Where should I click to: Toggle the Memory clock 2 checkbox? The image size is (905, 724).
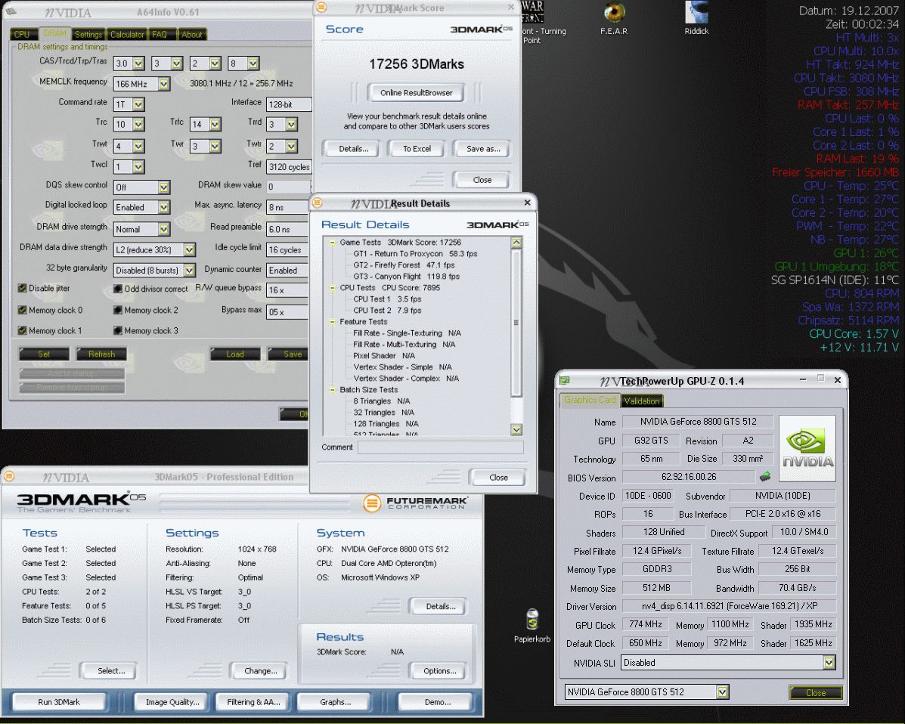click(x=118, y=310)
